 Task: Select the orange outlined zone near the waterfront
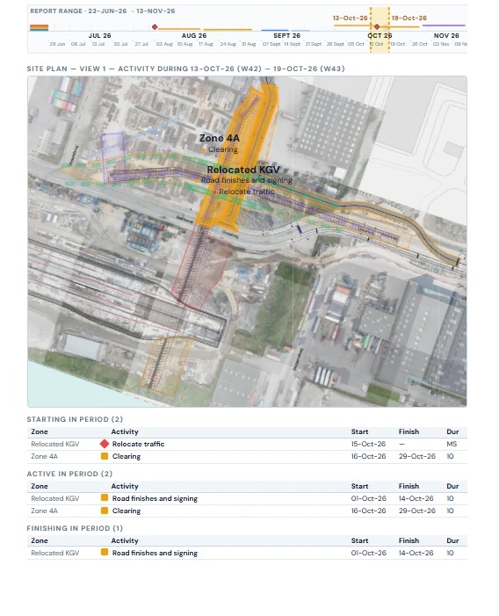(x=166, y=366)
